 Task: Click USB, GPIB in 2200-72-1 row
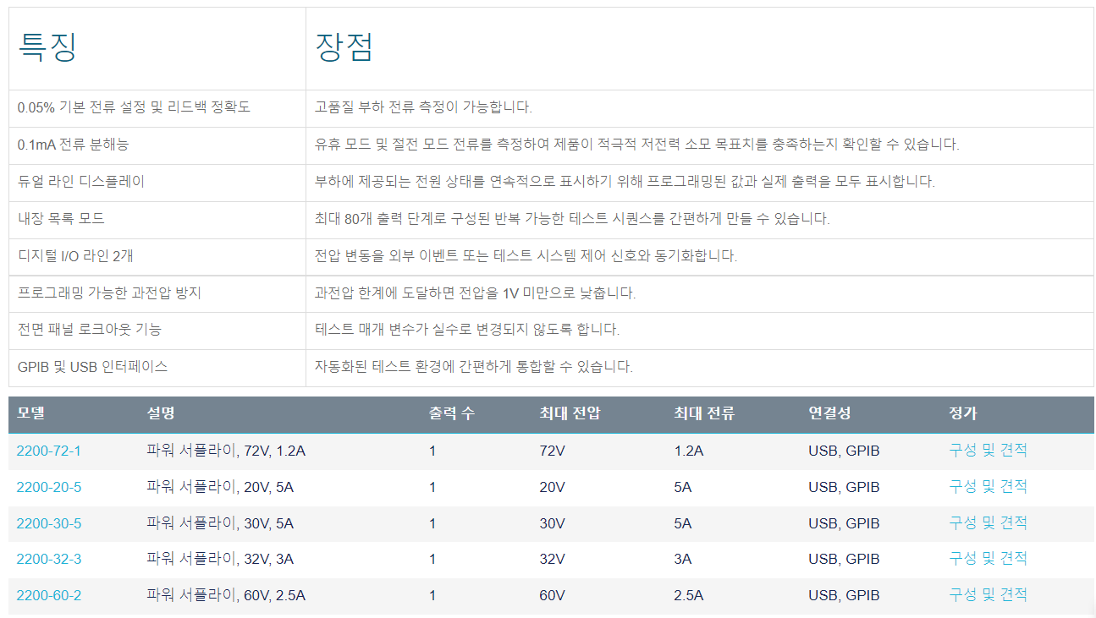point(844,451)
